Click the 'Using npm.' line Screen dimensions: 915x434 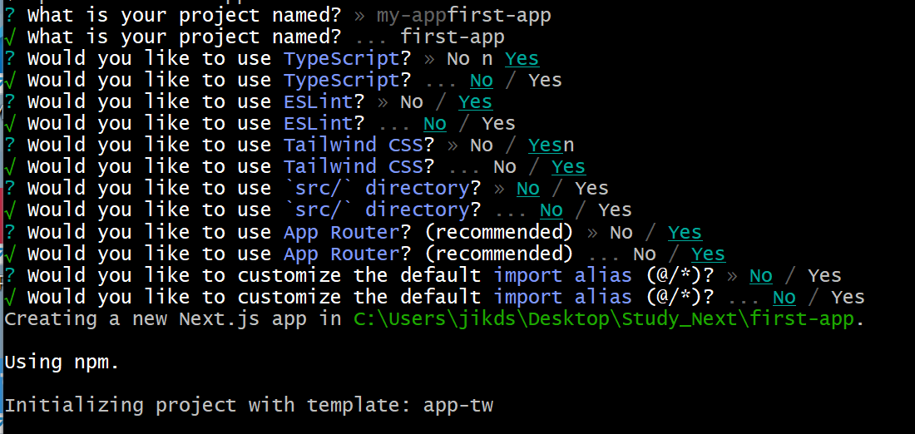pos(62,362)
